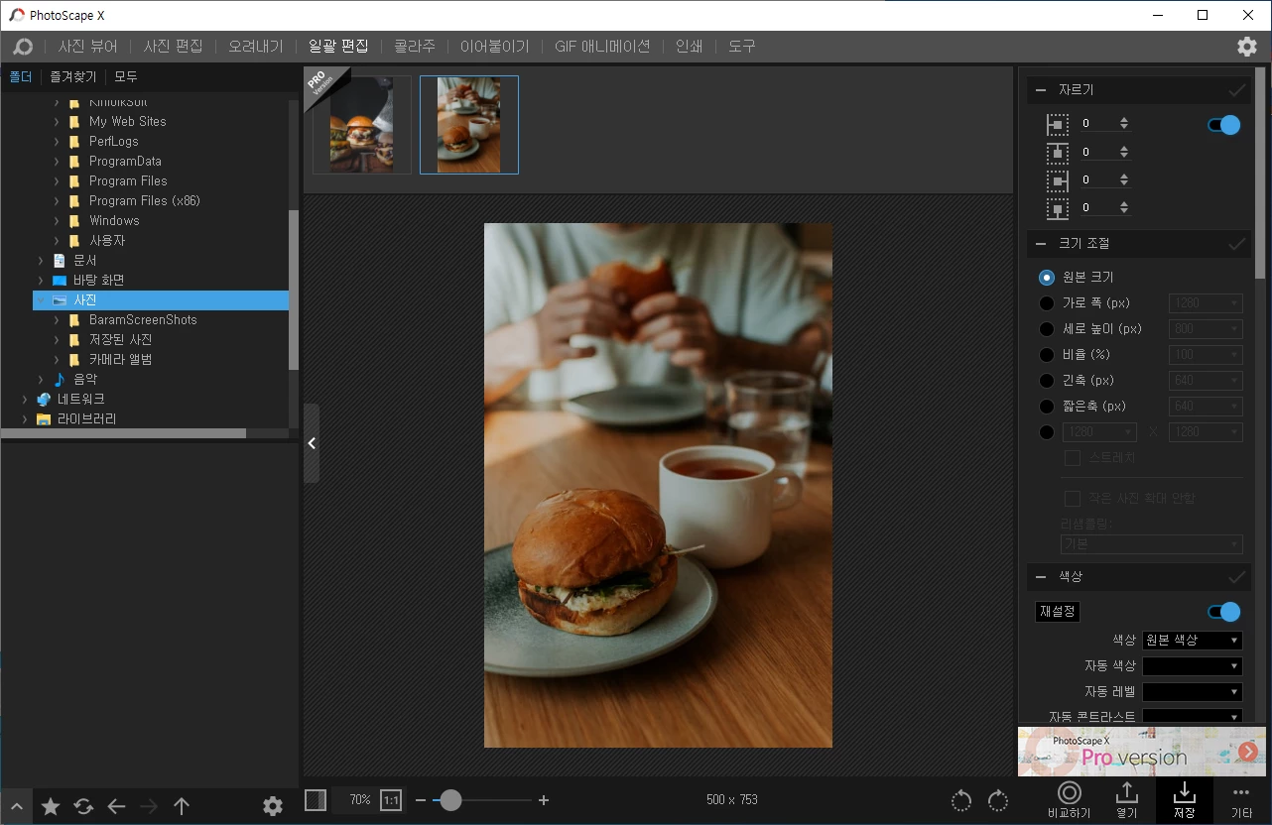
Task: Click the PhotoScape X home logo icon
Action: coord(22,47)
